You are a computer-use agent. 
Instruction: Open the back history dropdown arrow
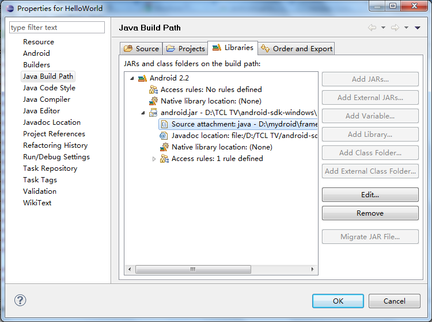point(383,28)
